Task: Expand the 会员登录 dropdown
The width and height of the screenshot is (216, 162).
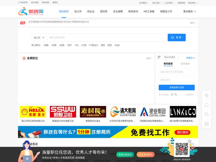Action: [144, 3]
